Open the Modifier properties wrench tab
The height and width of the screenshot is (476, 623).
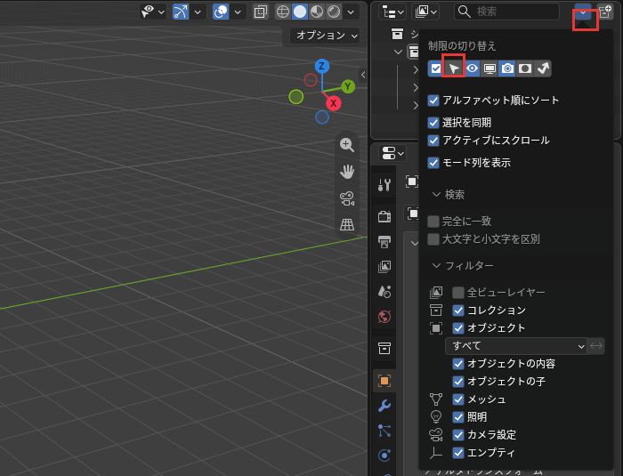coord(384,406)
